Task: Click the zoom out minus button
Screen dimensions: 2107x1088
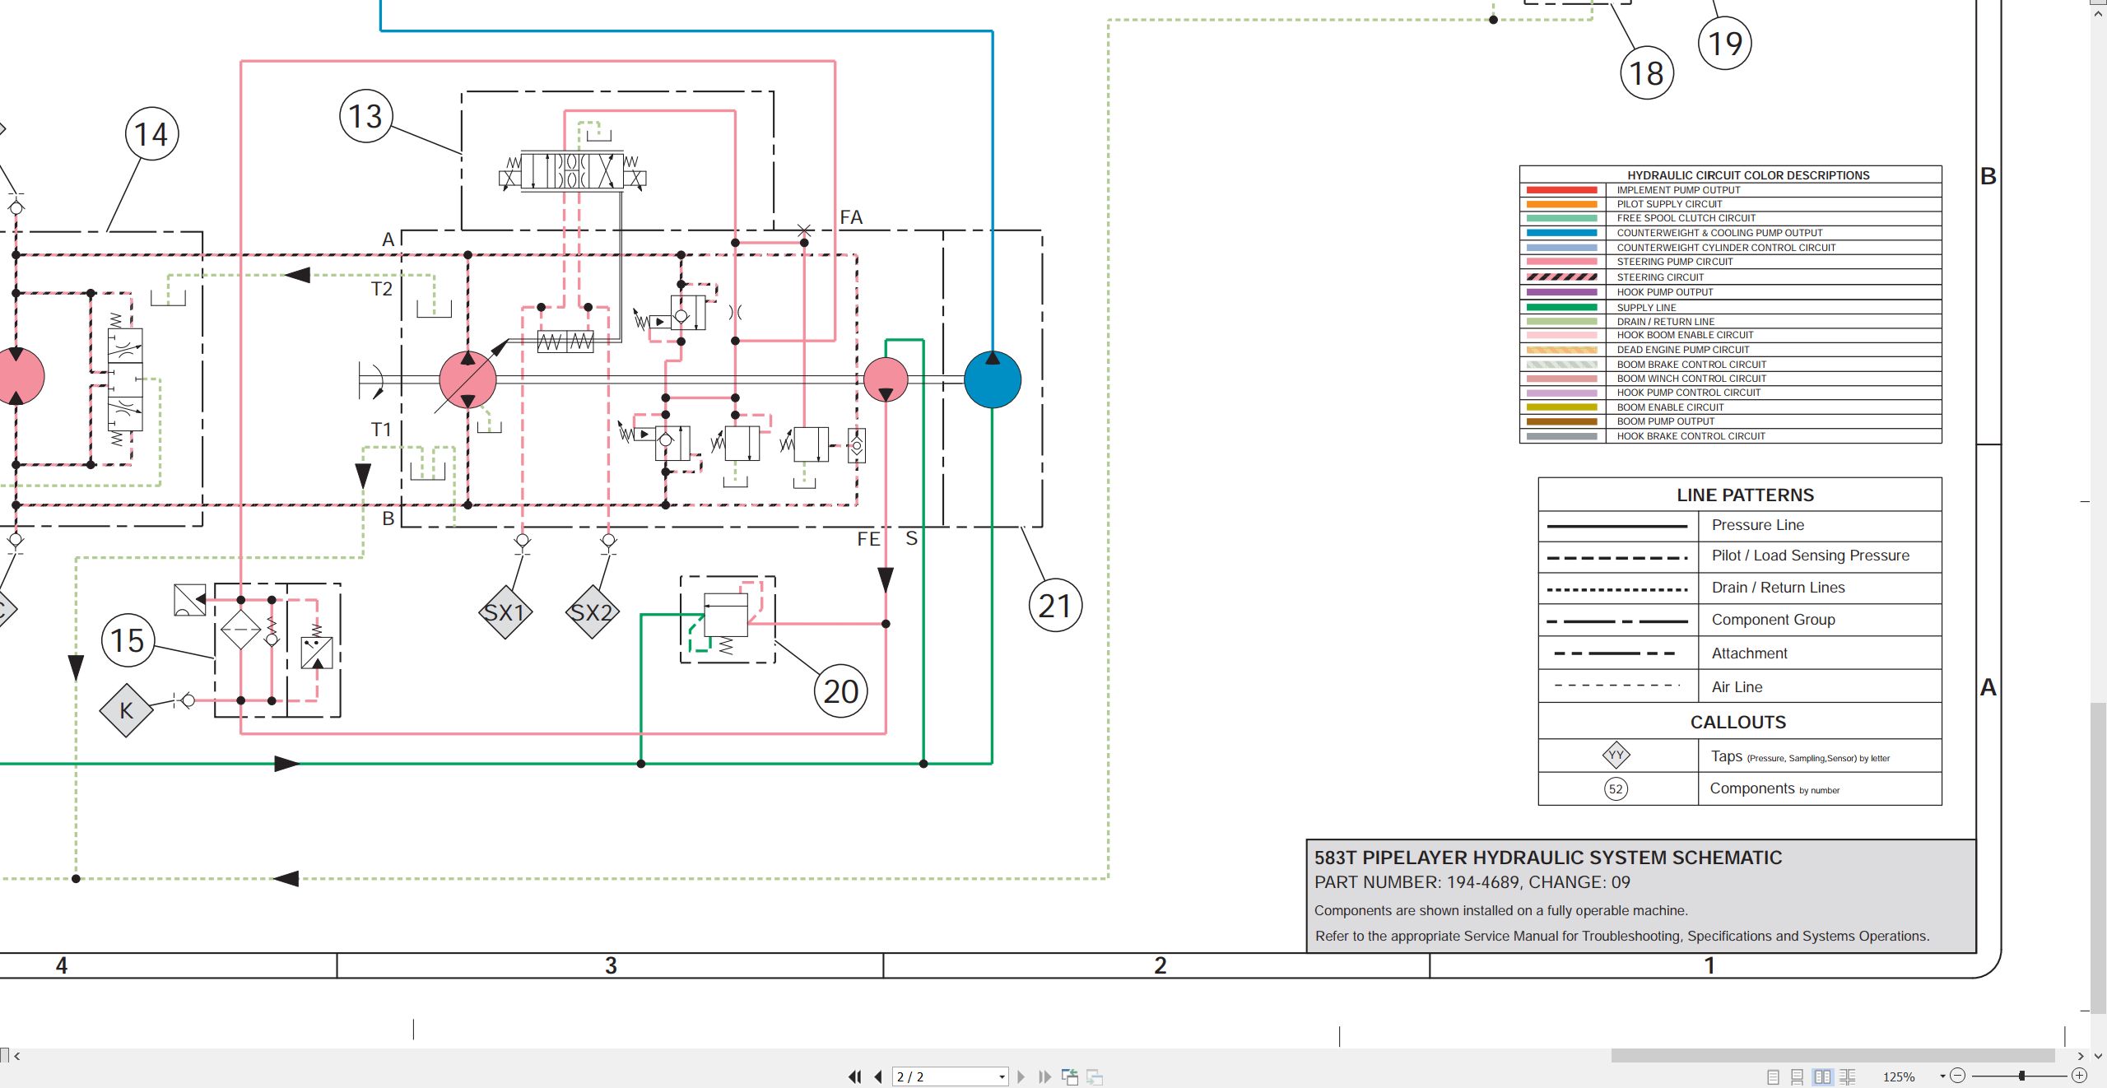Action: [x=1958, y=1076]
